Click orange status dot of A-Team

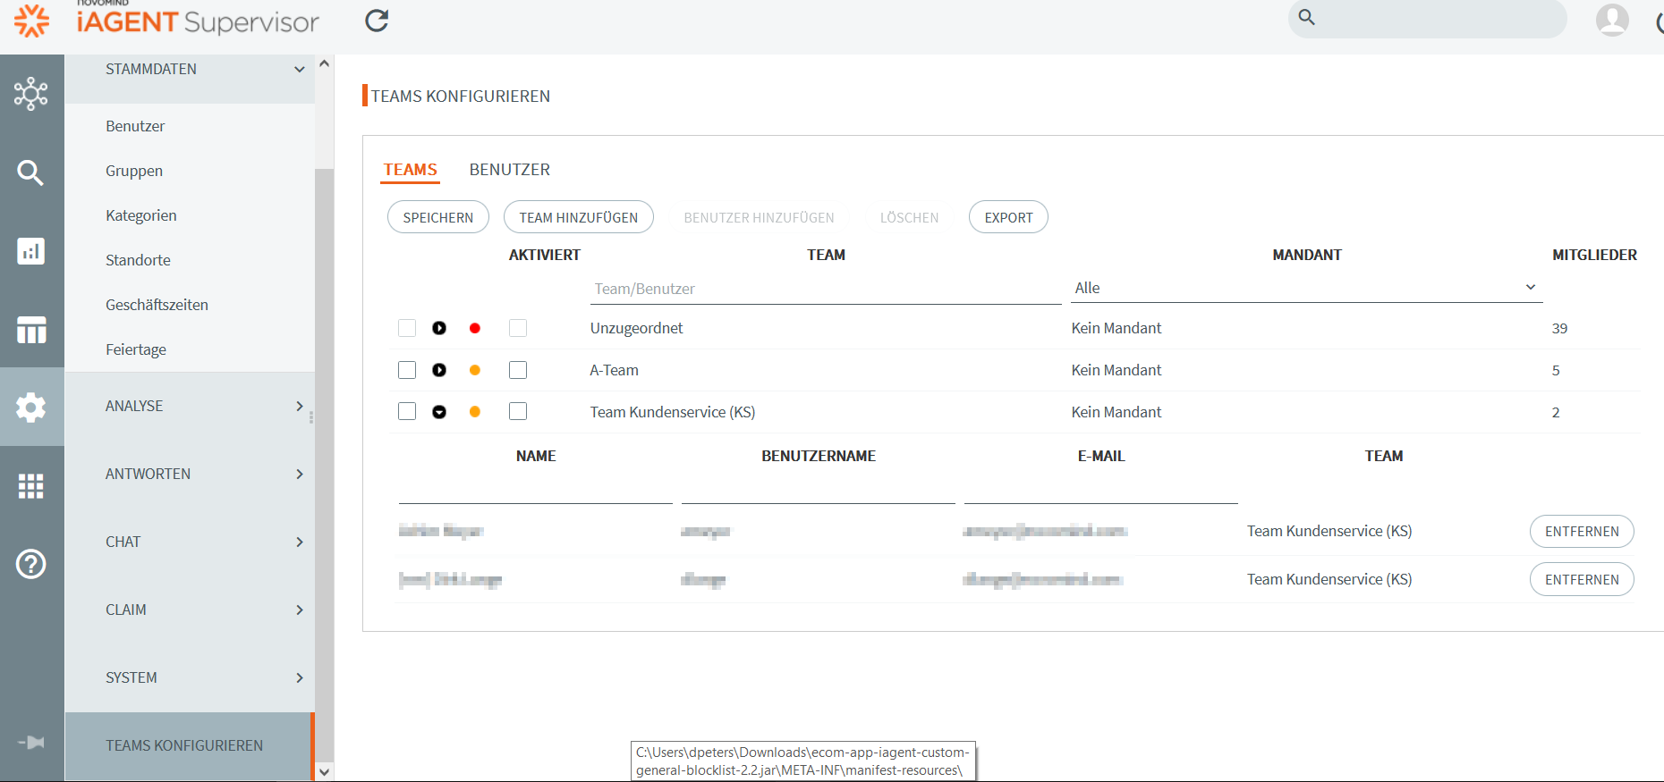click(x=475, y=370)
